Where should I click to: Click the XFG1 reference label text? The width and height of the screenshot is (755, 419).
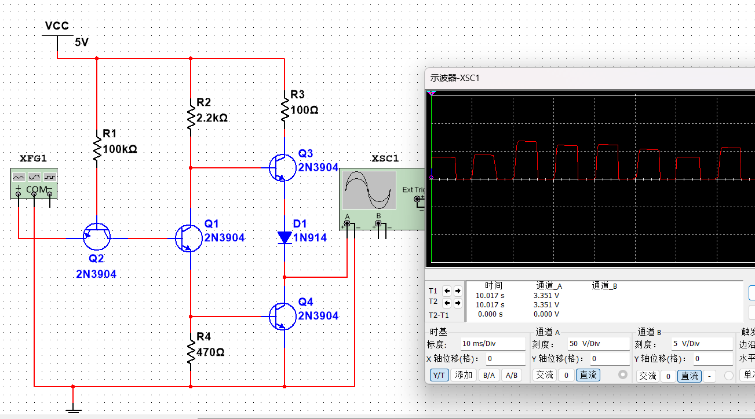(x=33, y=158)
